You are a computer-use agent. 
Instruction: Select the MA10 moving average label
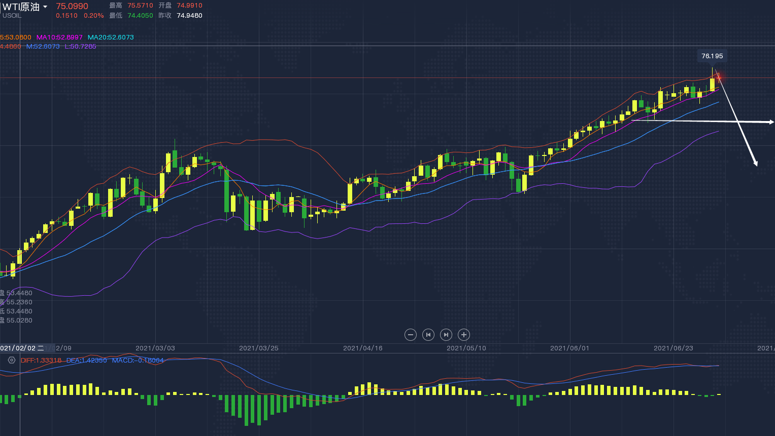[x=59, y=37]
